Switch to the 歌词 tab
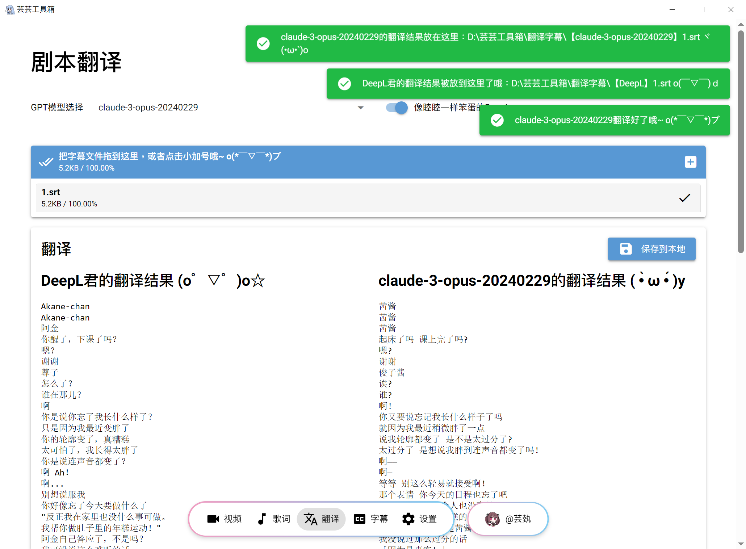 coord(273,519)
